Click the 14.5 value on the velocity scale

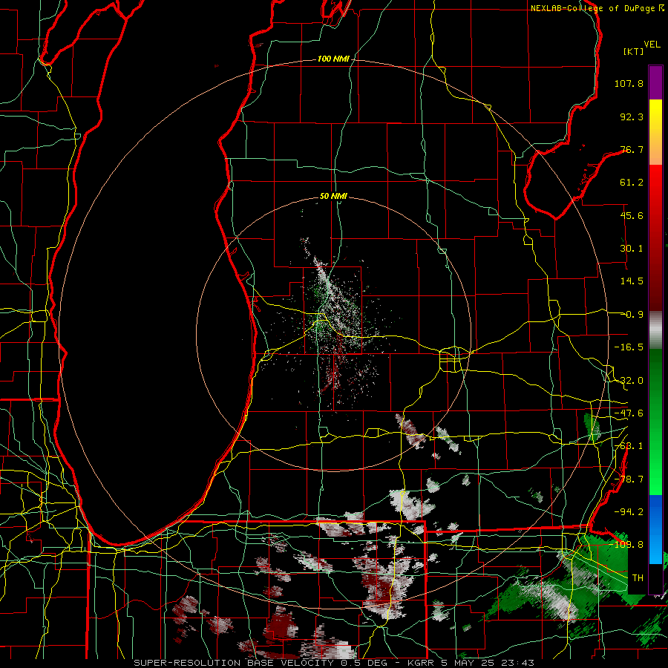click(632, 281)
